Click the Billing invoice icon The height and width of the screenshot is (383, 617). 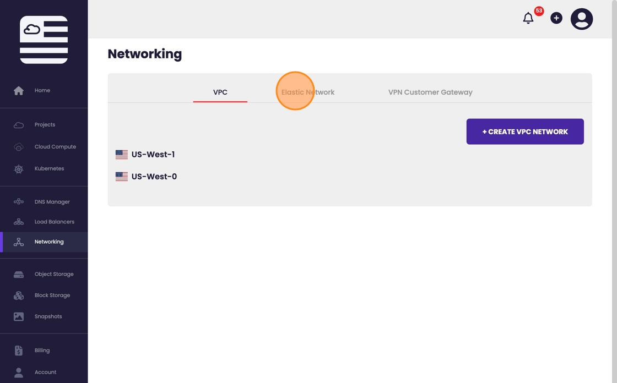pyautogui.click(x=19, y=351)
